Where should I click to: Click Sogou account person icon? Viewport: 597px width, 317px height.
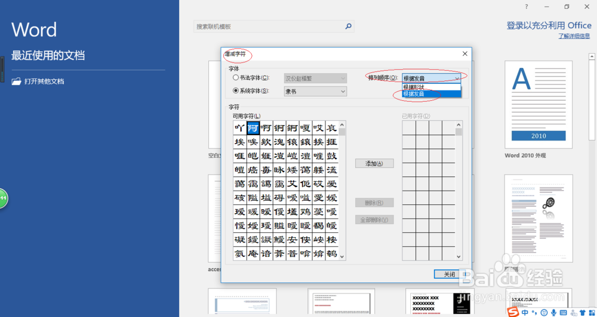pos(573,312)
